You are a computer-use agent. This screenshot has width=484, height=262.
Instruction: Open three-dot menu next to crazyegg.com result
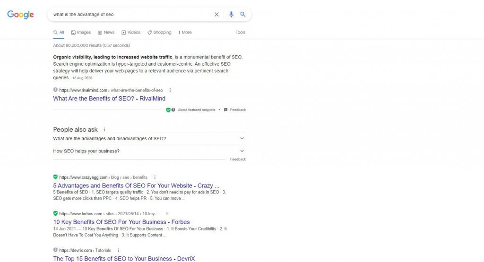155,177
